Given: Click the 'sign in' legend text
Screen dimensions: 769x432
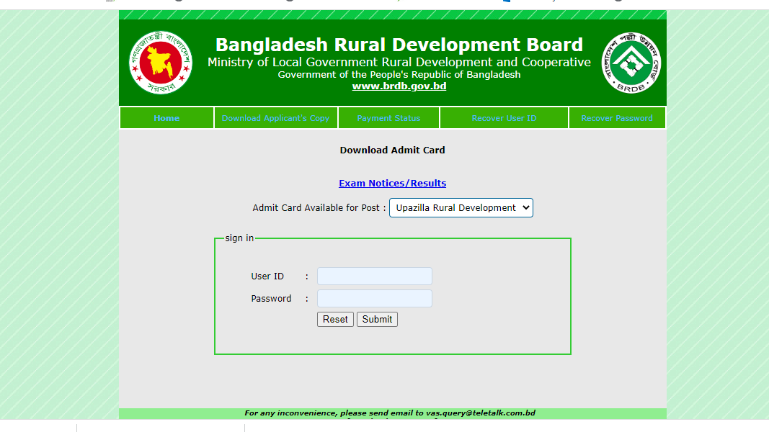Looking at the screenshot, I should pos(239,238).
